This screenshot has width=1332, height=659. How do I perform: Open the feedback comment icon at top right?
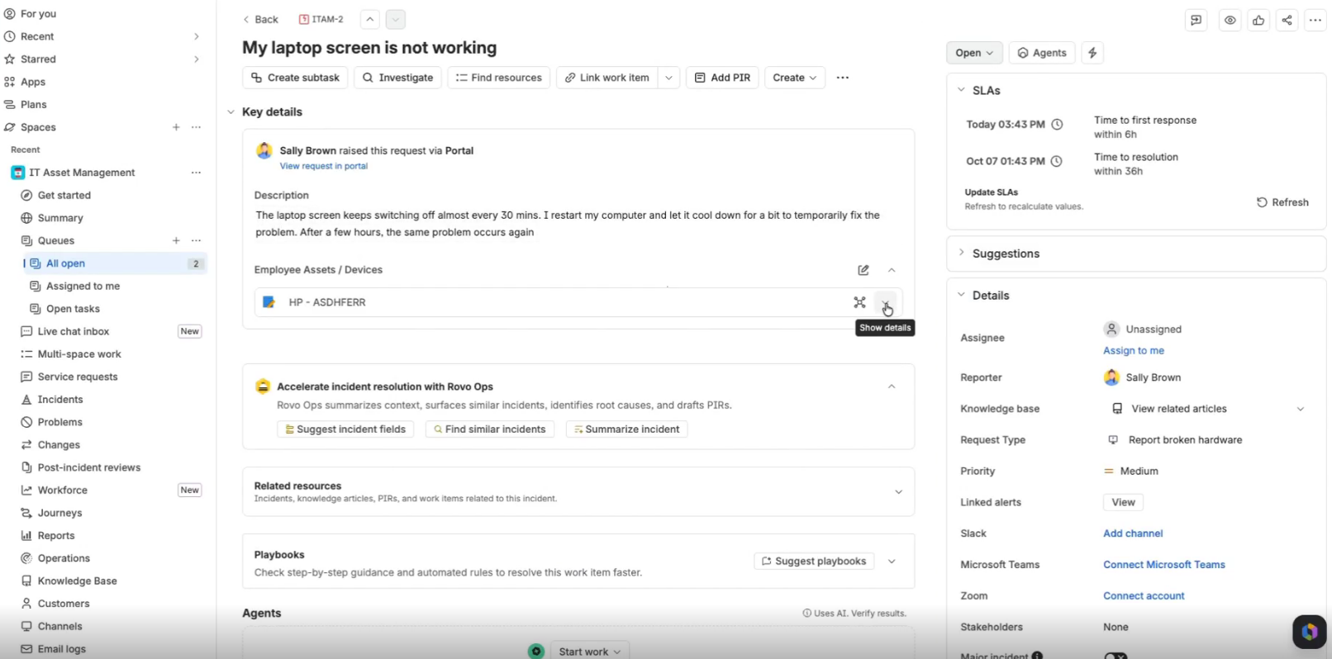(1196, 21)
